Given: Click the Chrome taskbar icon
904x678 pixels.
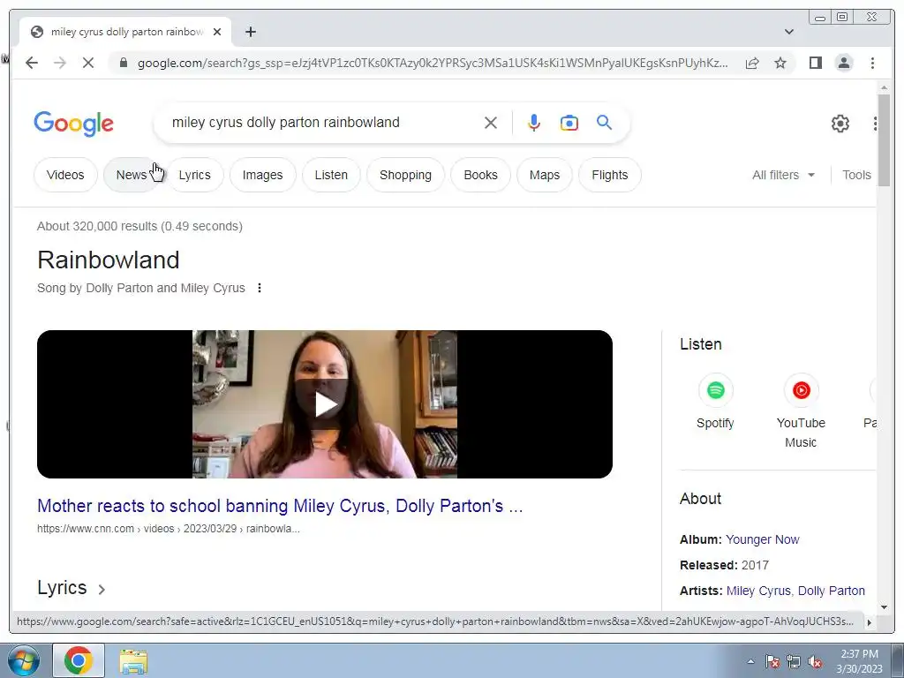Looking at the screenshot, I should [x=79, y=660].
